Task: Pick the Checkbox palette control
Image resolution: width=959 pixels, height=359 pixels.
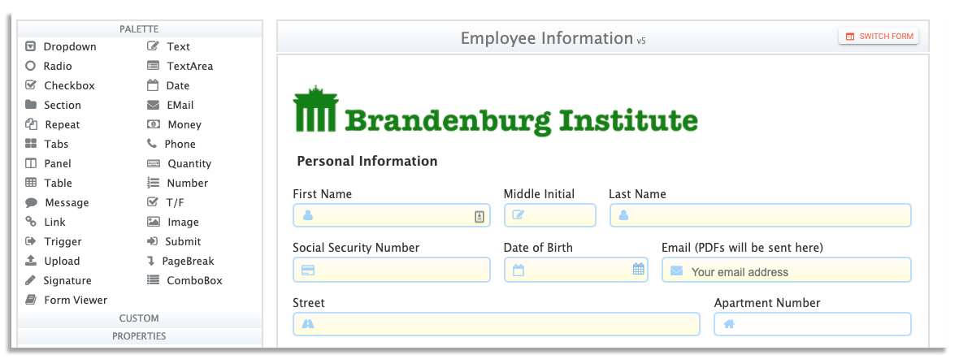Action: click(x=60, y=85)
